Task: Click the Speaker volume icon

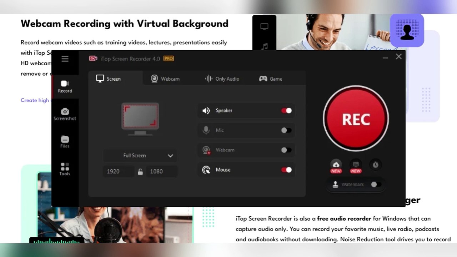Action: click(206, 111)
